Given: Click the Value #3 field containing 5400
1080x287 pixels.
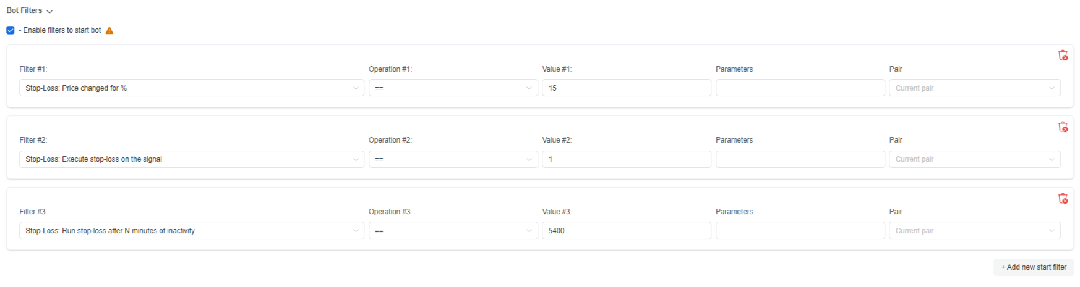Looking at the screenshot, I should (x=626, y=231).
